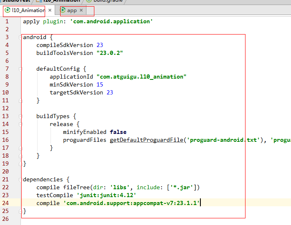
Task: Collapse the android block fold marker
Action: [20, 37]
